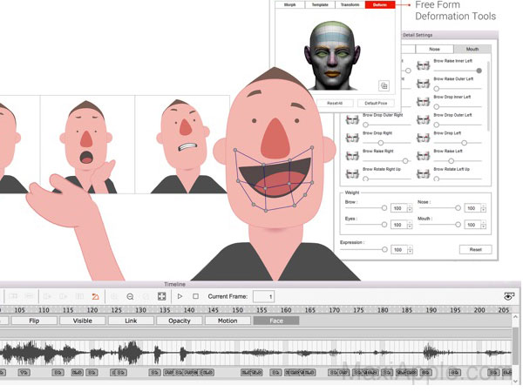Select the gritted-teeth character expression thumbnail

[182, 145]
